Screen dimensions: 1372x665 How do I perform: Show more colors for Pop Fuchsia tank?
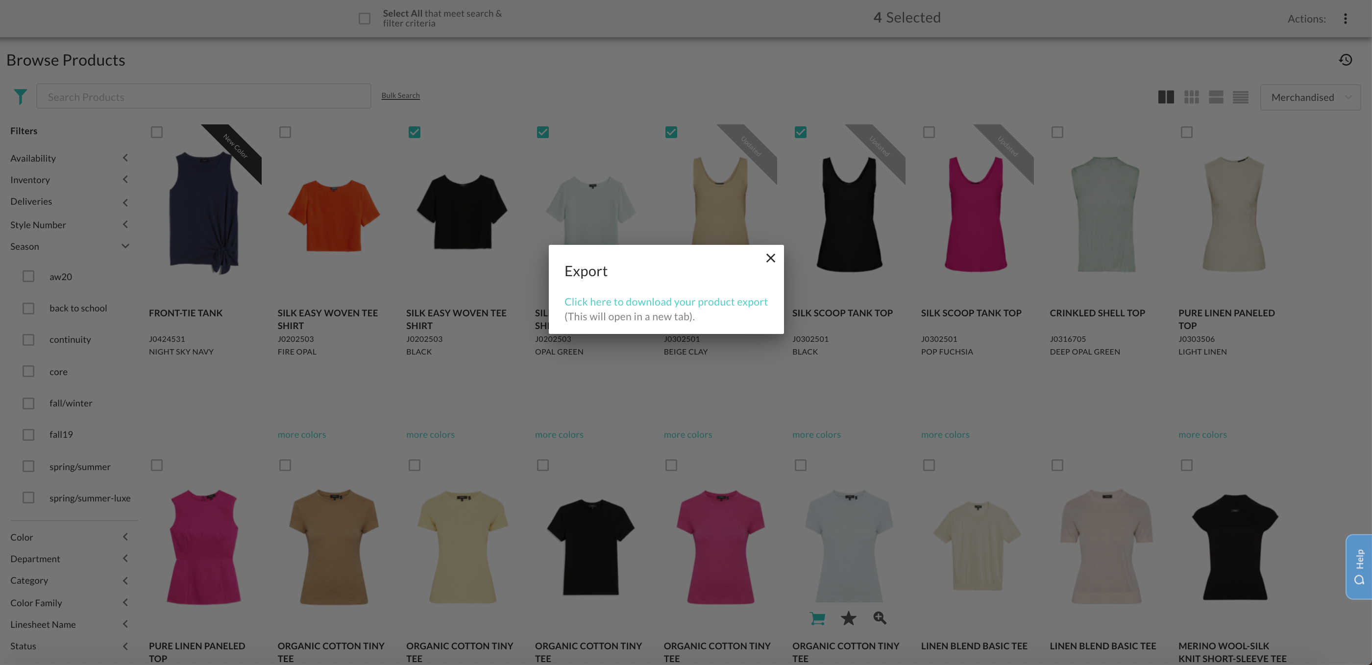coord(945,434)
